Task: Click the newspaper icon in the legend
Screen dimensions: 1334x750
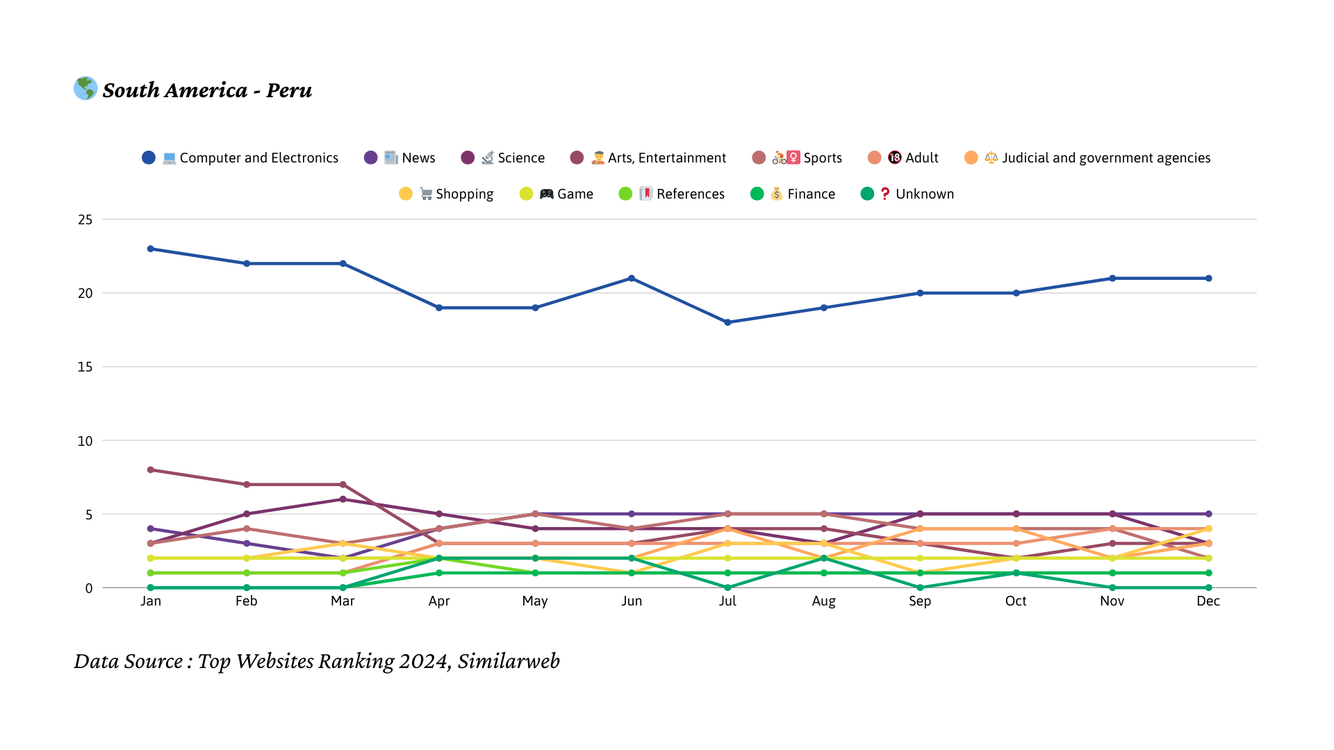Action: point(391,158)
